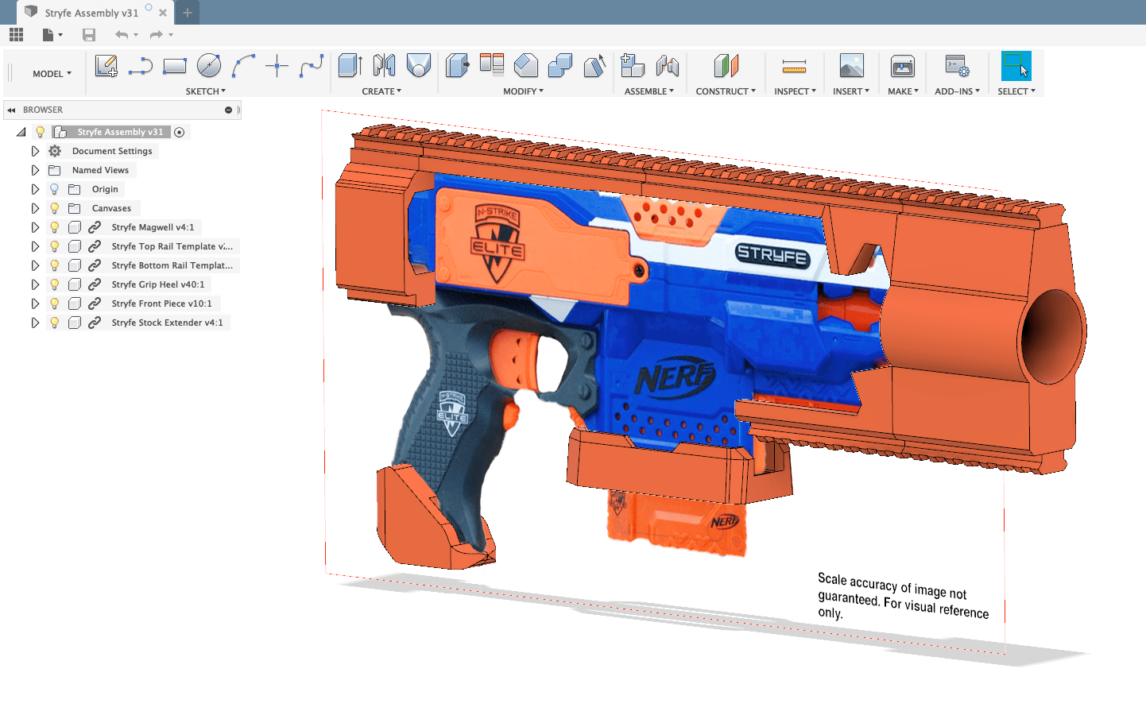Click the Browser panel minus options button

[x=228, y=110]
